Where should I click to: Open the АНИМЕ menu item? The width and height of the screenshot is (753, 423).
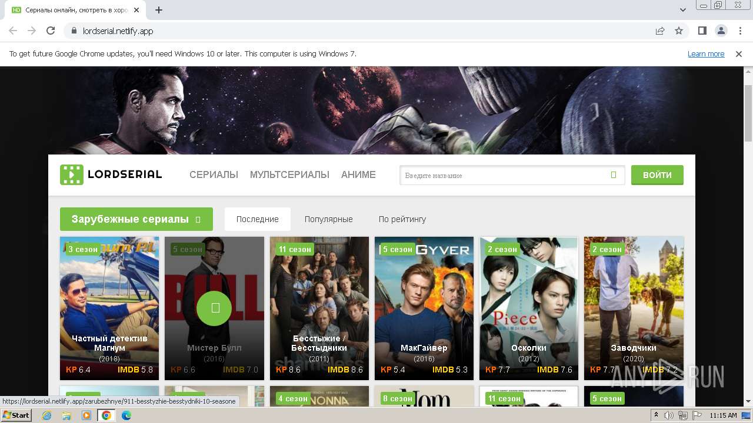tap(358, 174)
